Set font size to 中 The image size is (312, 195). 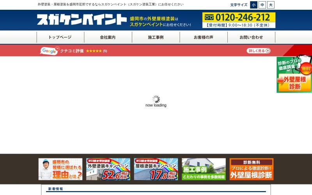262,5
